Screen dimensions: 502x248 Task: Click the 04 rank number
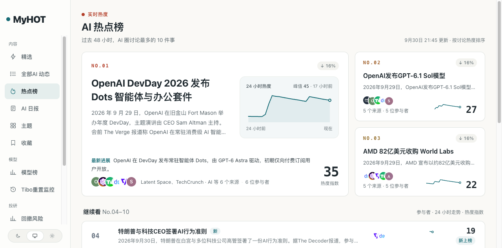[95, 236]
